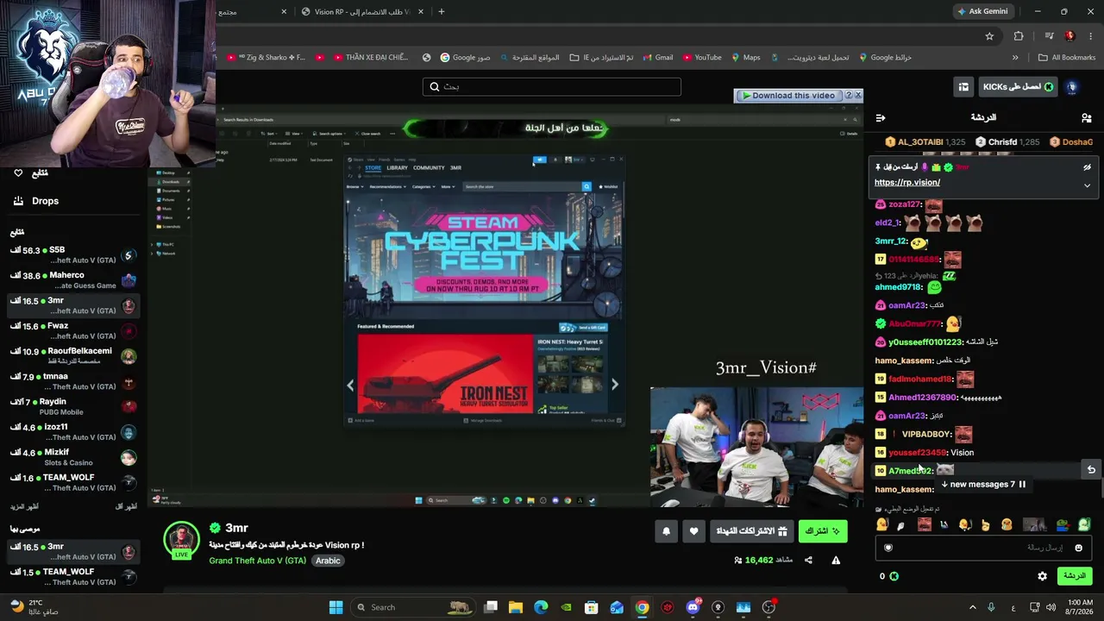
Task: Open Get KICKs button
Action: pos(1018,87)
